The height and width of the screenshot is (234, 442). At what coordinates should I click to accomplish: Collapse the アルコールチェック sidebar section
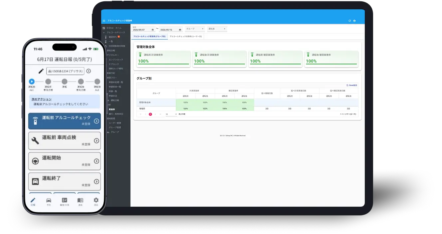point(114,33)
